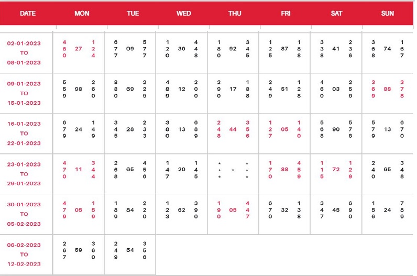The height and width of the screenshot is (276, 417).
Task: Select the 02-01-2023 to 08-01-2023 date range
Action: pyautogui.click(x=24, y=53)
